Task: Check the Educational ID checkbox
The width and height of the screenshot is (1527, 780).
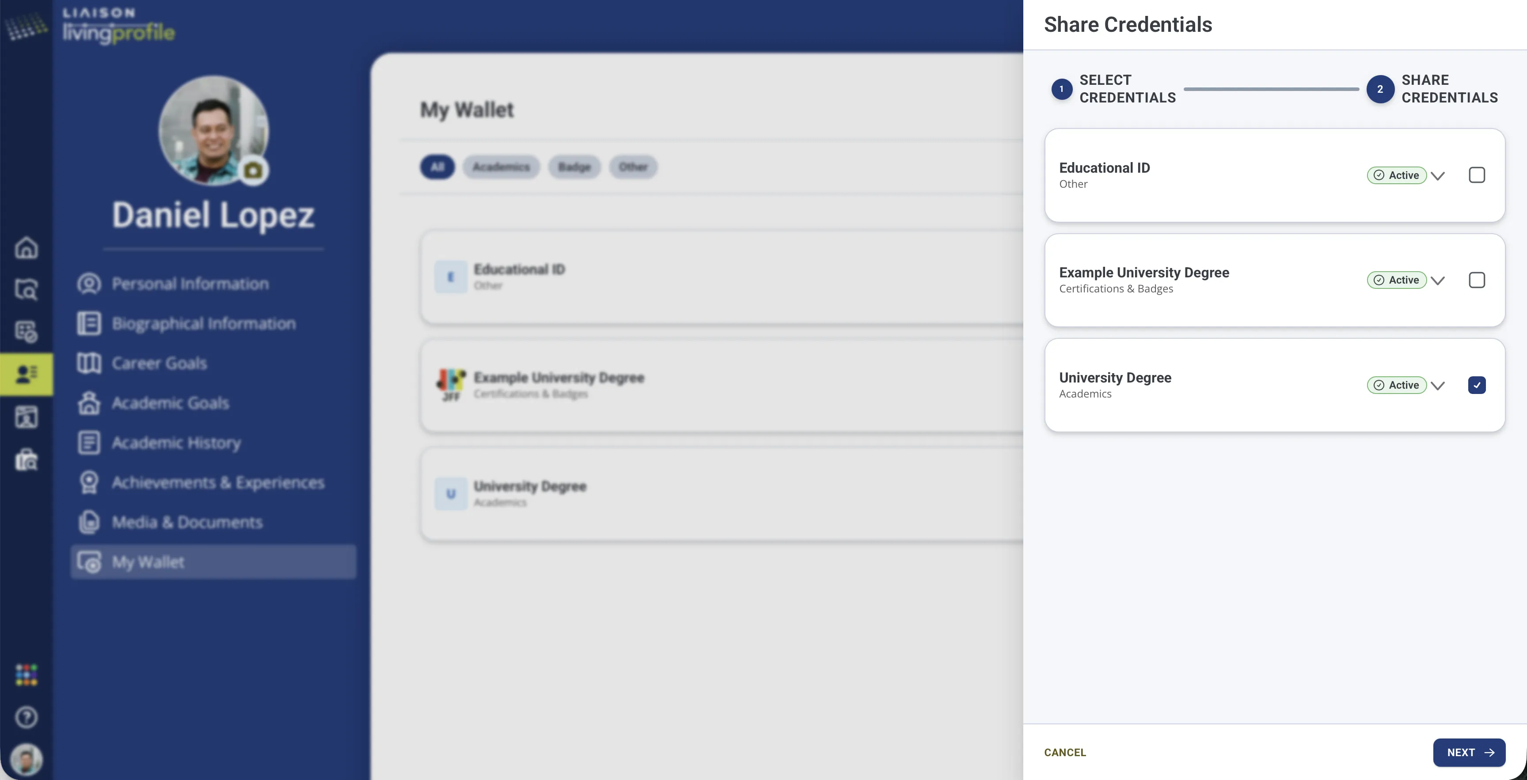Action: pyautogui.click(x=1477, y=175)
